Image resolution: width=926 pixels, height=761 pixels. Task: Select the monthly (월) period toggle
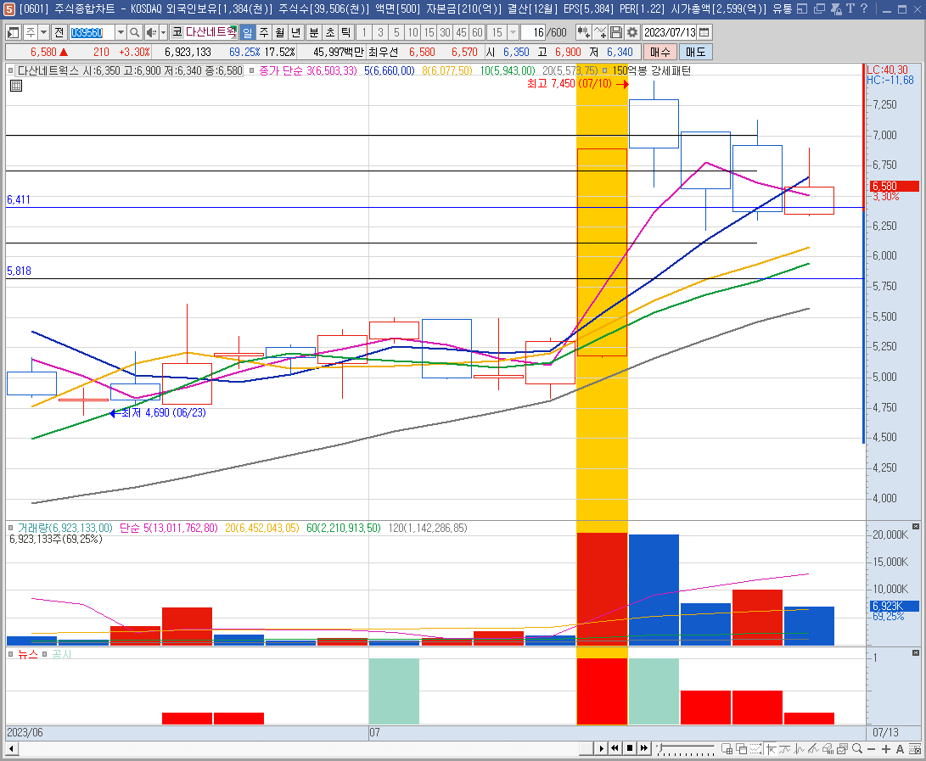tap(280, 32)
